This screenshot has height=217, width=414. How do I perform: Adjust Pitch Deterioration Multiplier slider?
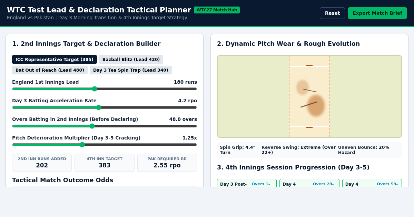coord(105,145)
